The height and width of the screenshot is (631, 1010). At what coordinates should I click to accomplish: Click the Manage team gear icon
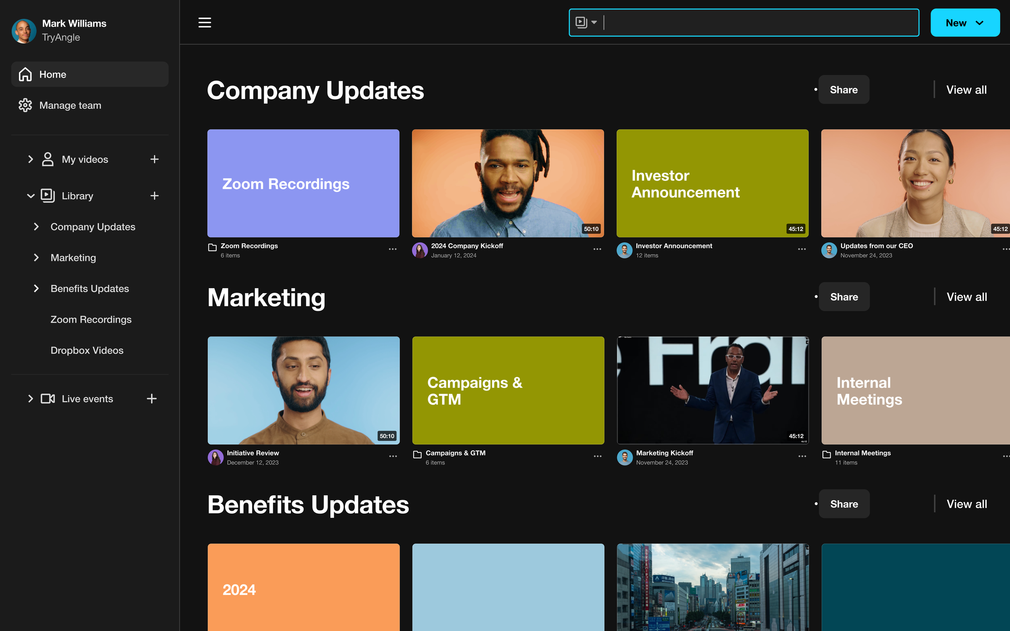[25, 105]
